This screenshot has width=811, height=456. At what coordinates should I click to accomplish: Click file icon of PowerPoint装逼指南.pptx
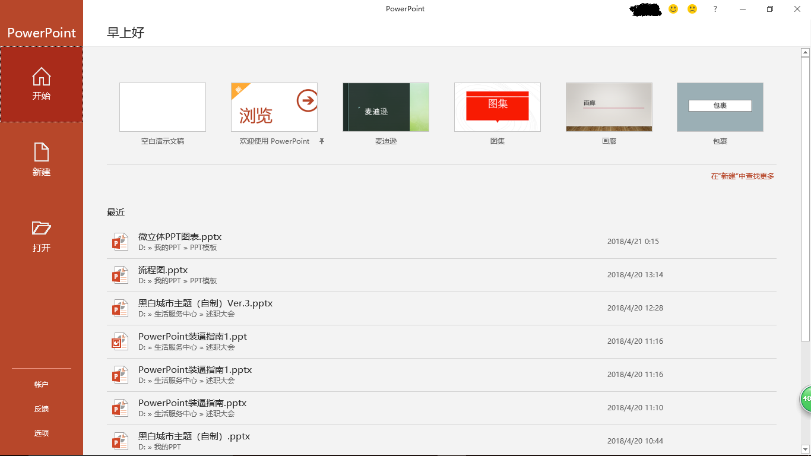click(121, 408)
